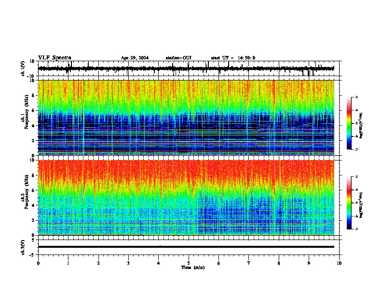Click the ch.2 colorbar "log(PSD)" unit label
This screenshot has width=382, height=295.
coord(361,205)
